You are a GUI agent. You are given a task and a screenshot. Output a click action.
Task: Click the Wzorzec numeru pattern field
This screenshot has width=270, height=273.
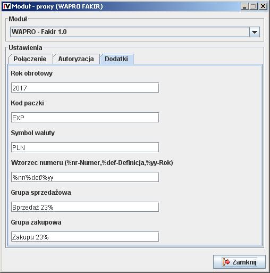85,177
